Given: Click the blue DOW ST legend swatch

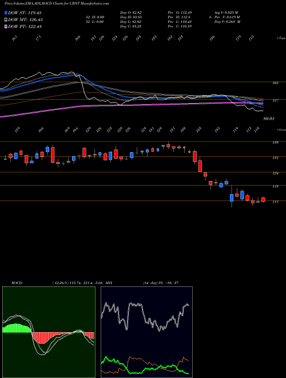Looking at the screenshot, I should click(x=6, y=13).
